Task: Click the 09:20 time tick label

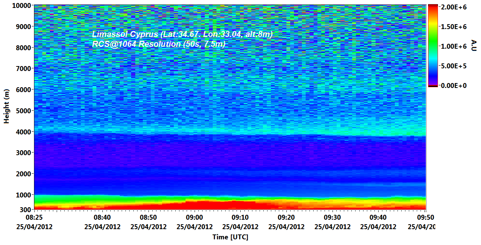Action: point(286,217)
